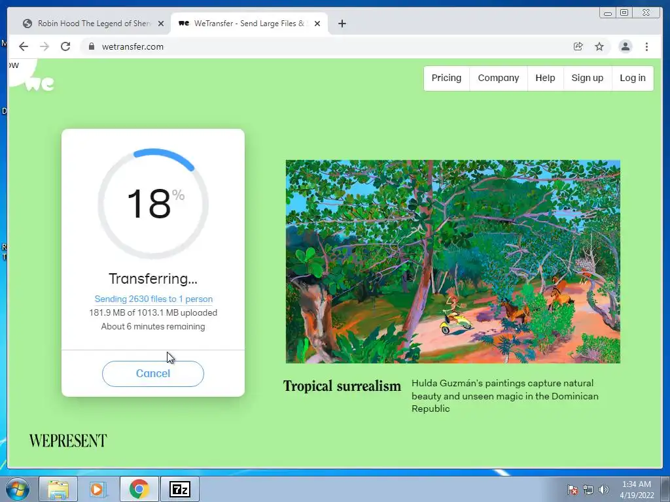
Task: Cancel the file transfer
Action: coord(153,373)
